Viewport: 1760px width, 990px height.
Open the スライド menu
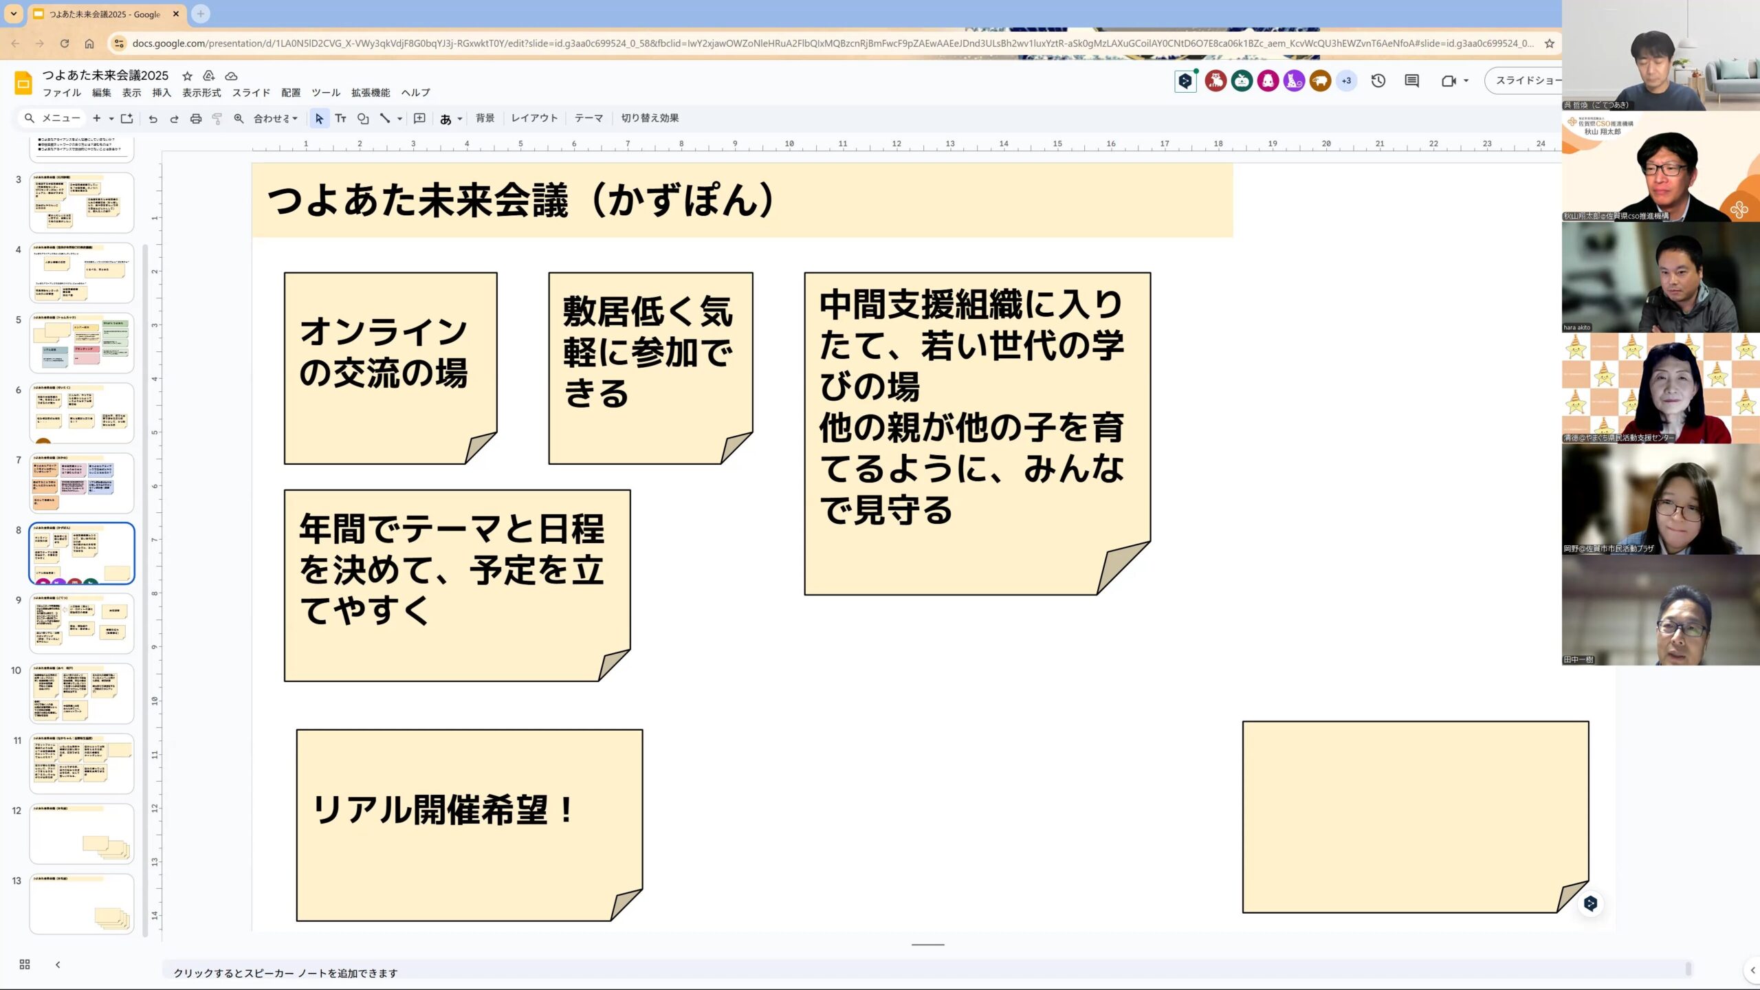click(x=251, y=93)
